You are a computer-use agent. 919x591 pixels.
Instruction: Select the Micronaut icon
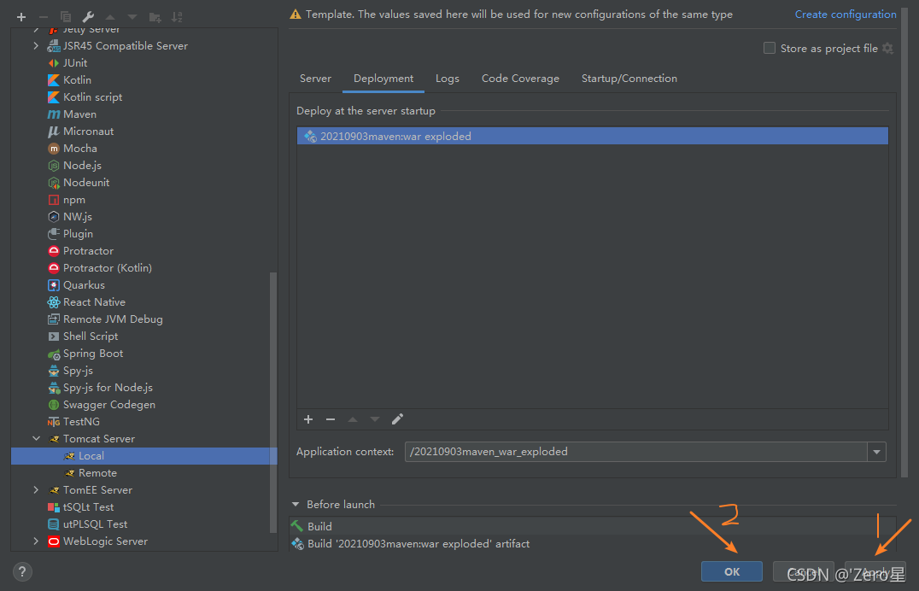click(53, 132)
